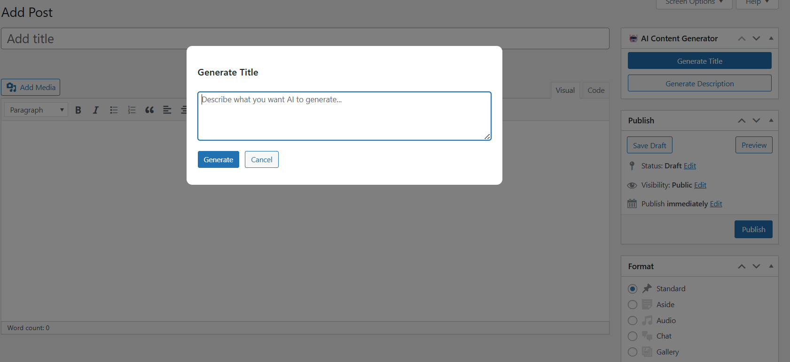Move the Publish panel up
The width and height of the screenshot is (790, 362).
[x=742, y=121]
